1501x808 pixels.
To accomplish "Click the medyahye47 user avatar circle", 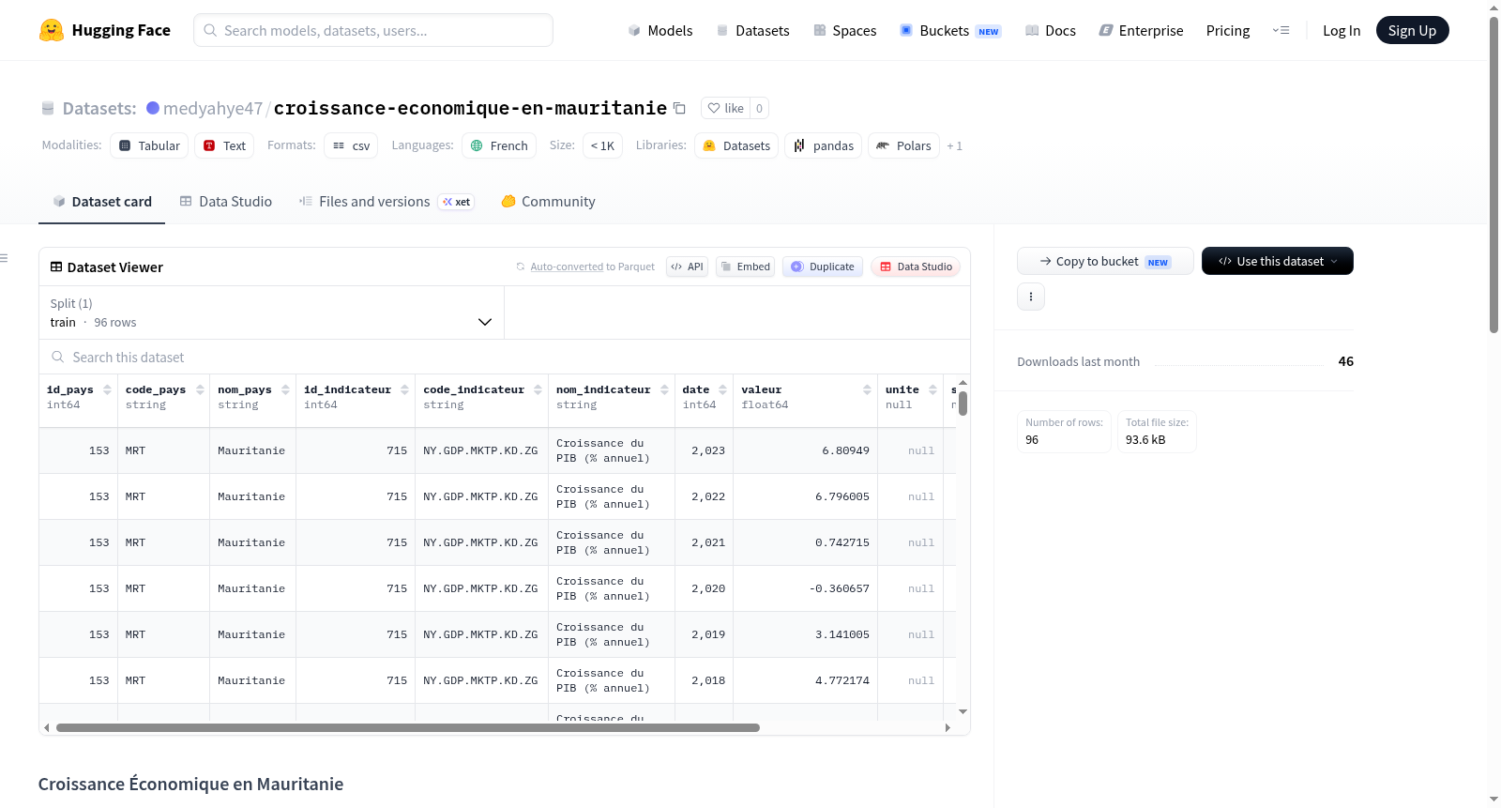I will tap(153, 108).
